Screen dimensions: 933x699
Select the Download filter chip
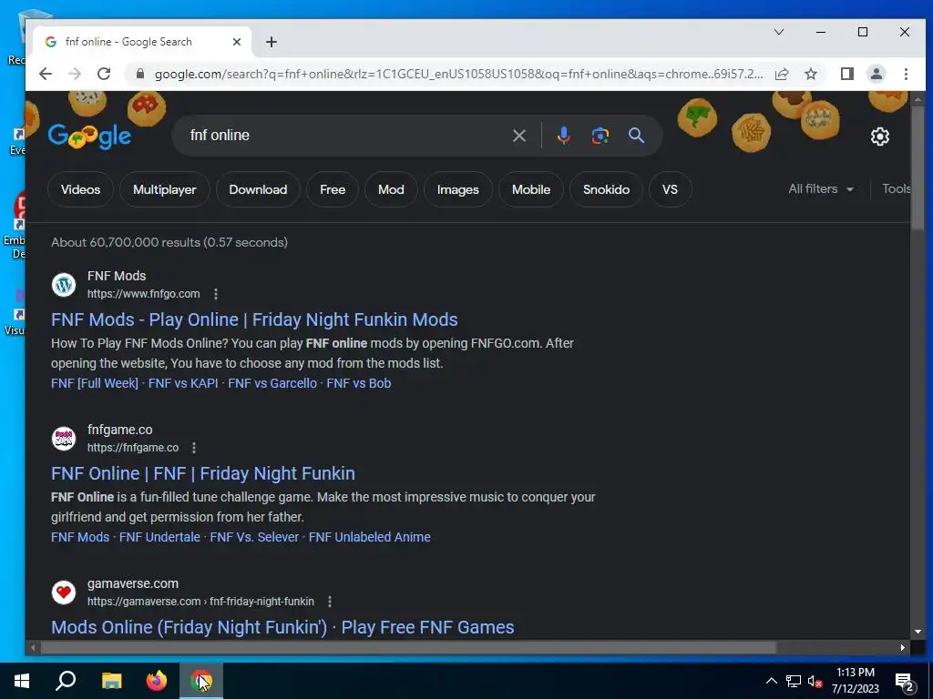click(258, 189)
